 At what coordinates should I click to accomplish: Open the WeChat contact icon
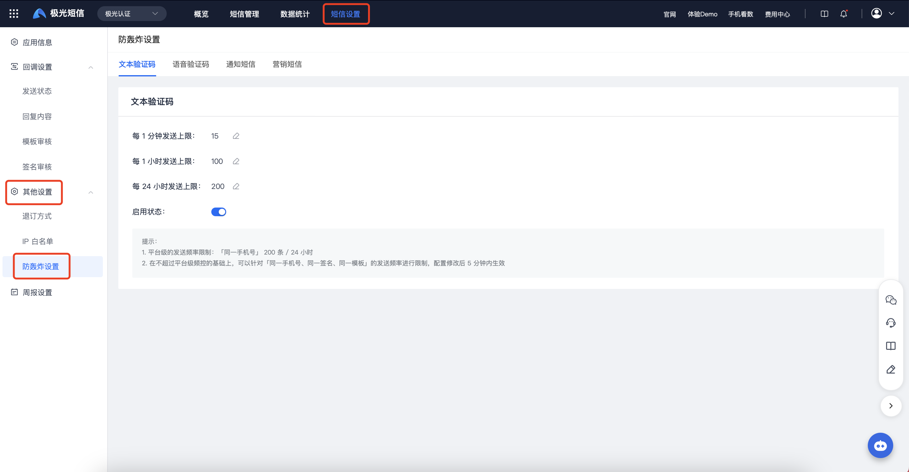[891, 300]
